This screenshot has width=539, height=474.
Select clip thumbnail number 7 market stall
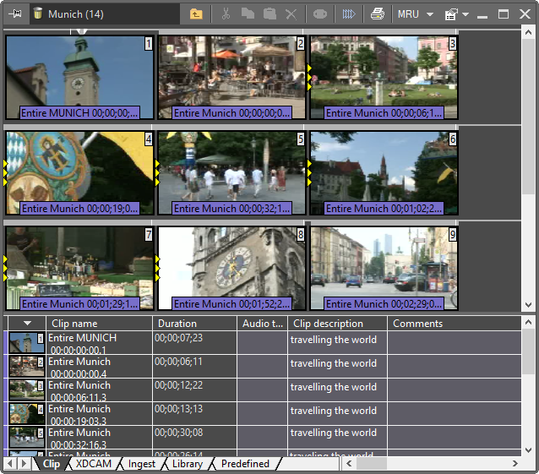click(x=79, y=268)
